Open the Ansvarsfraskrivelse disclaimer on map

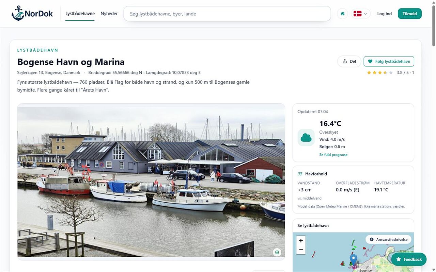(389, 239)
